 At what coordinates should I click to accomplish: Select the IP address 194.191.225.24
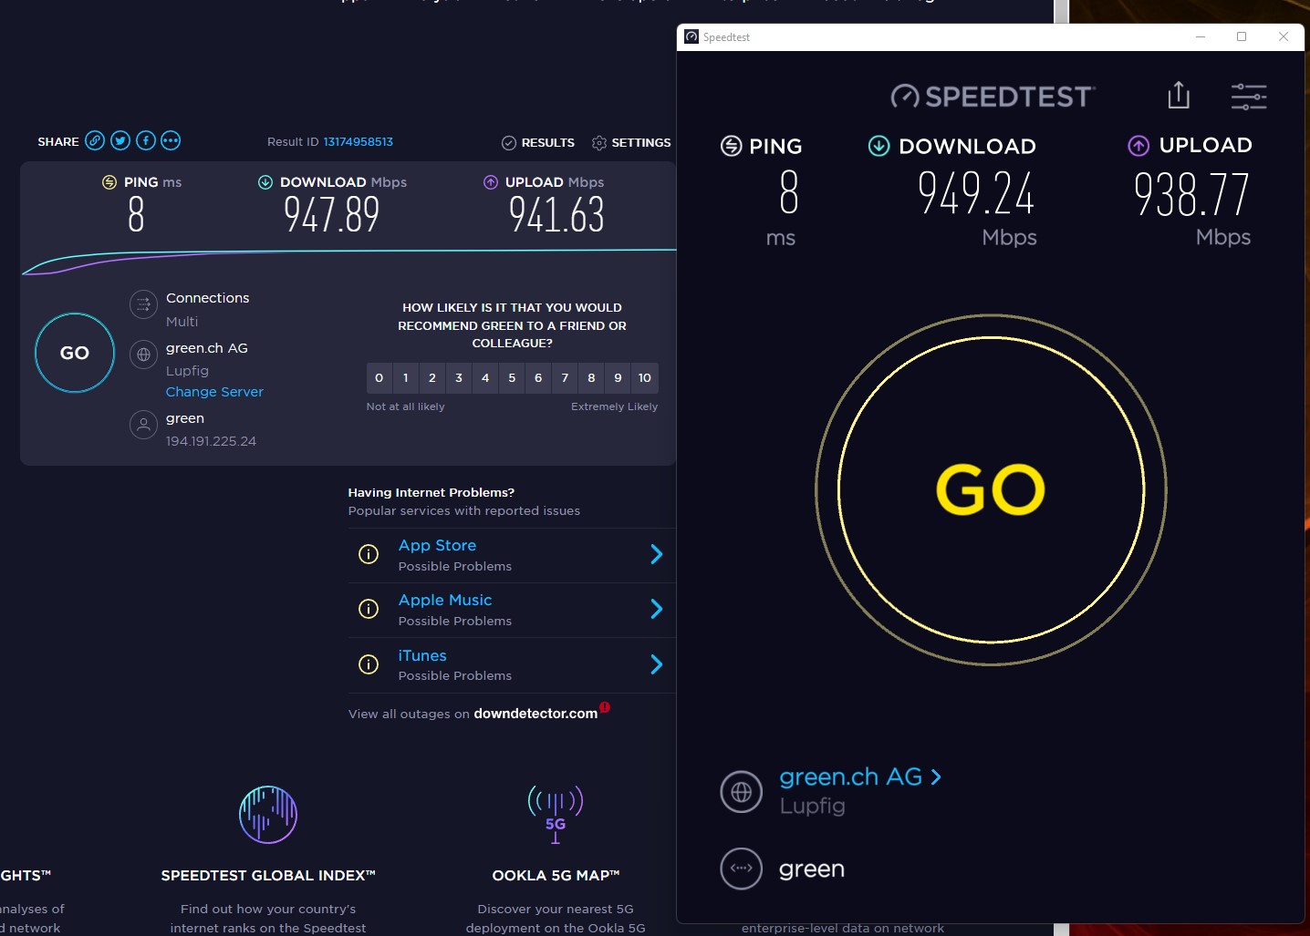click(211, 441)
